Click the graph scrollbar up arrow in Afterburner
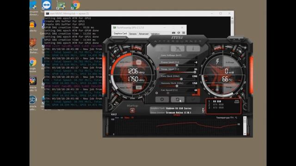The width and height of the screenshot is (296, 166). click(x=245, y=118)
